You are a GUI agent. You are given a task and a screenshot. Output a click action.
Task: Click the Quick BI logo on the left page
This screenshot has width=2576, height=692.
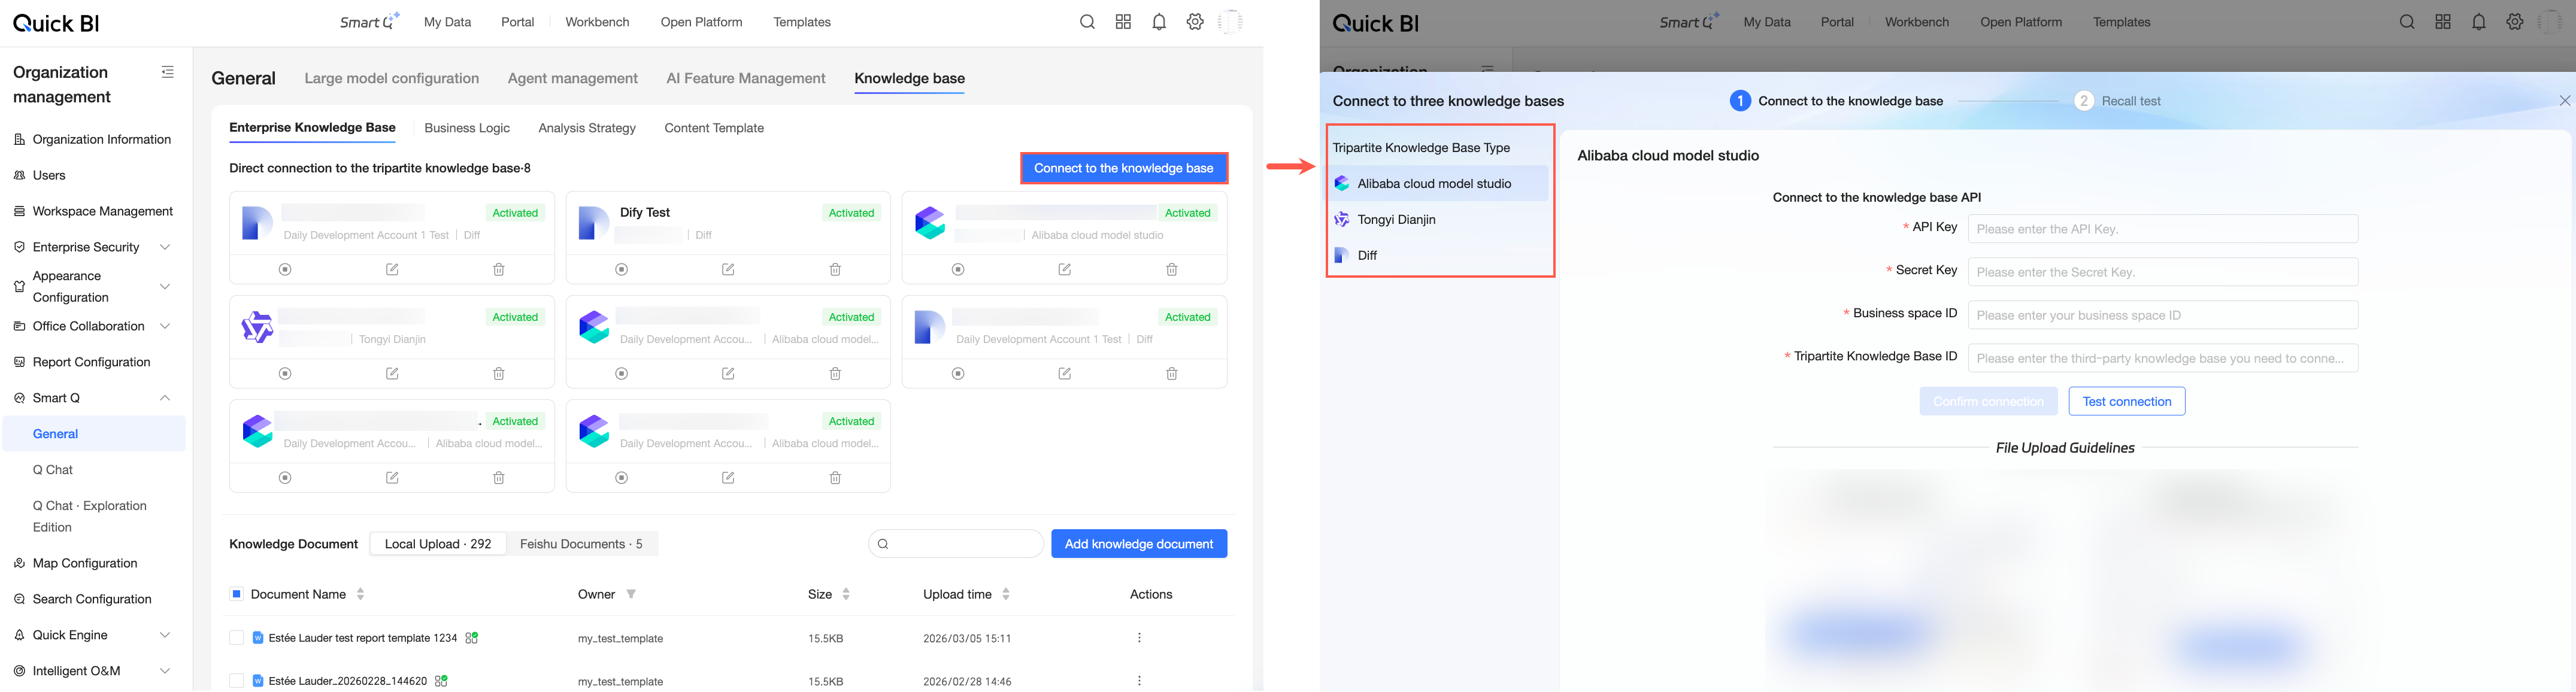(x=56, y=23)
